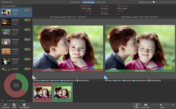
Task: Click the small icon below the donut chart
Action: [x=2, y=101]
